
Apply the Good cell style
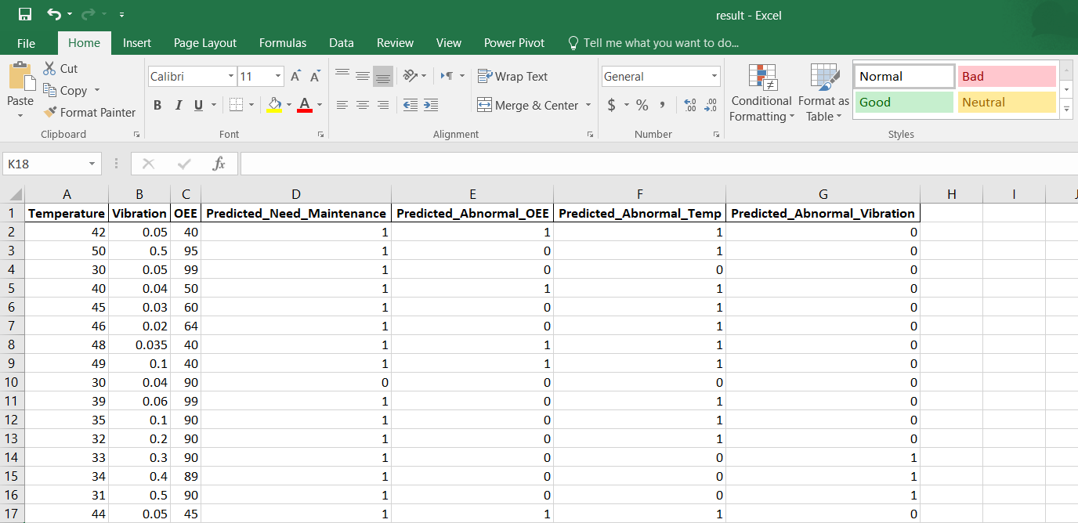(904, 103)
